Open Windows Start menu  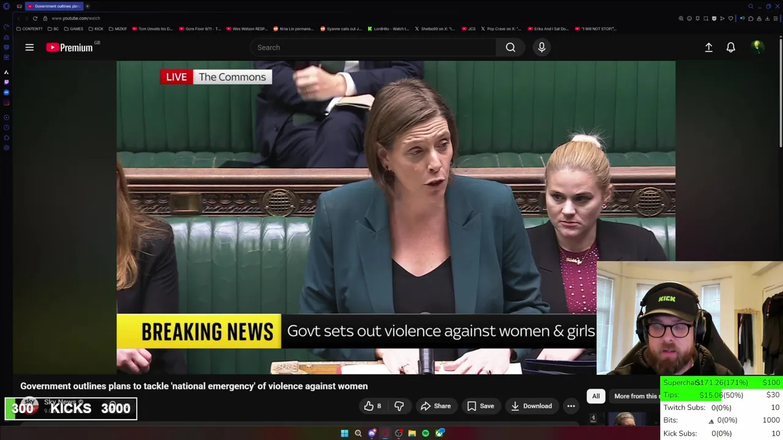click(x=344, y=433)
